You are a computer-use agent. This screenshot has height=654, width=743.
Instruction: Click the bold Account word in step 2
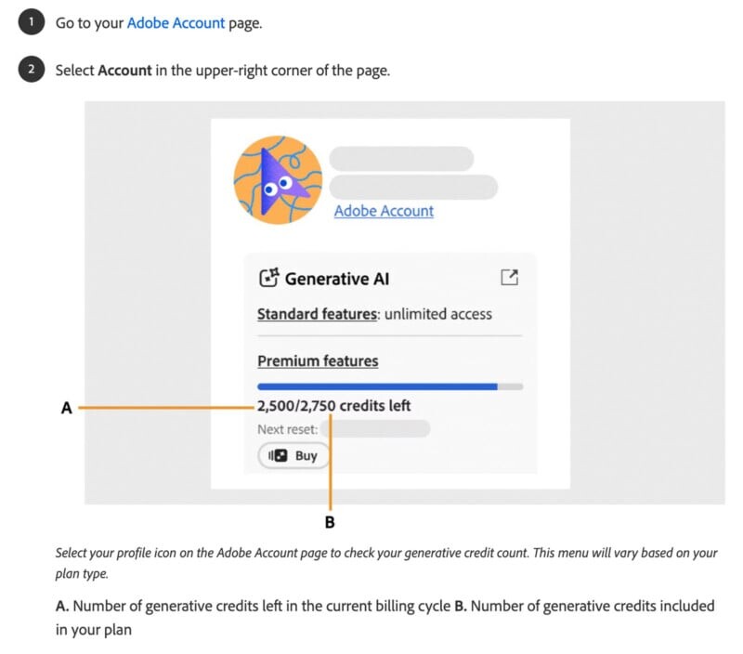point(124,71)
